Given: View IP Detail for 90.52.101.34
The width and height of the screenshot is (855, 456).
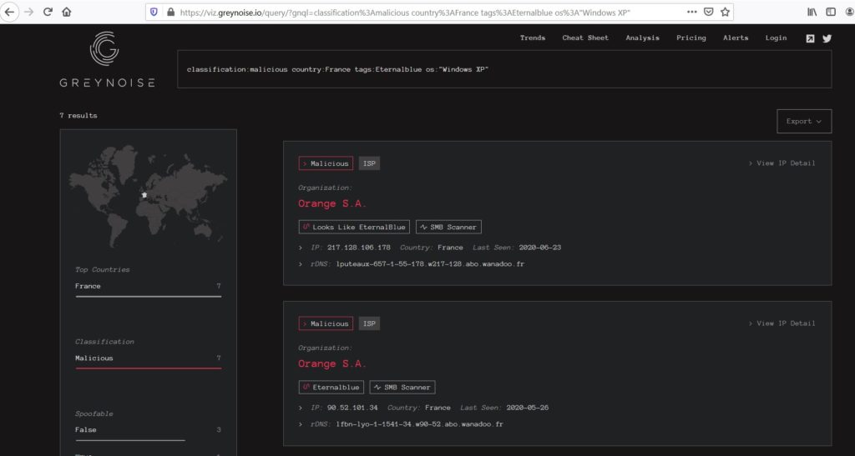Looking at the screenshot, I should tap(782, 323).
